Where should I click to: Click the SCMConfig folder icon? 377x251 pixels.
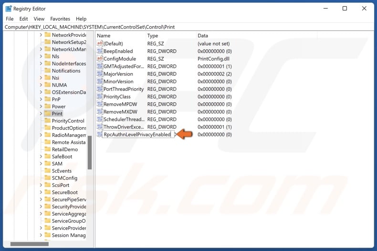(48, 178)
